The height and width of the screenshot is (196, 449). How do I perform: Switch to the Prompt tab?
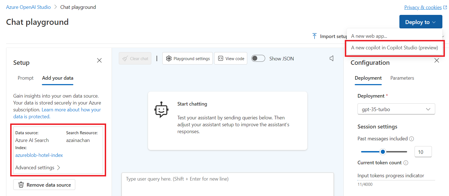[26, 78]
